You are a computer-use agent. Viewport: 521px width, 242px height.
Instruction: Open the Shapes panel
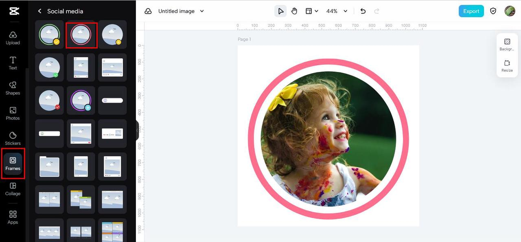(x=13, y=88)
